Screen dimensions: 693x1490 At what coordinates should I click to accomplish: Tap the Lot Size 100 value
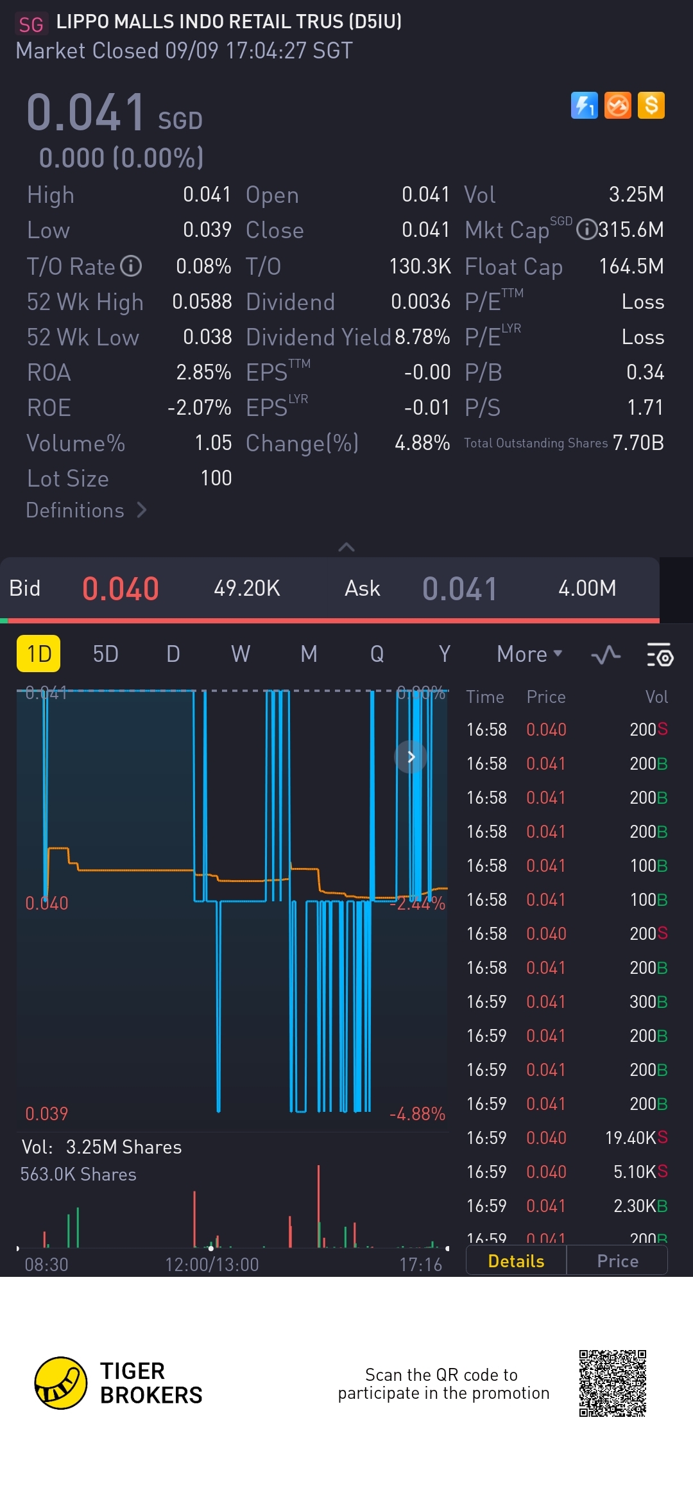216,478
